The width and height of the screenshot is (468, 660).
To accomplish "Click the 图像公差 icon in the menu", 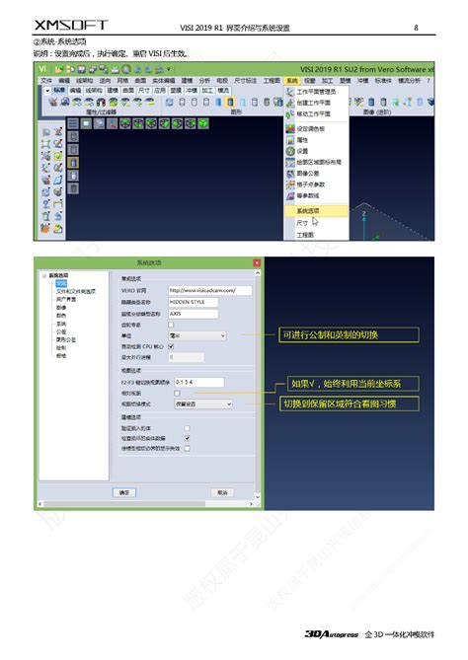I will (290, 173).
